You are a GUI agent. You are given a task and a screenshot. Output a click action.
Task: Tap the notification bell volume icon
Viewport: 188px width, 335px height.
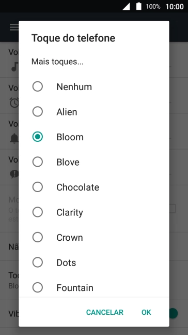click(x=14, y=139)
